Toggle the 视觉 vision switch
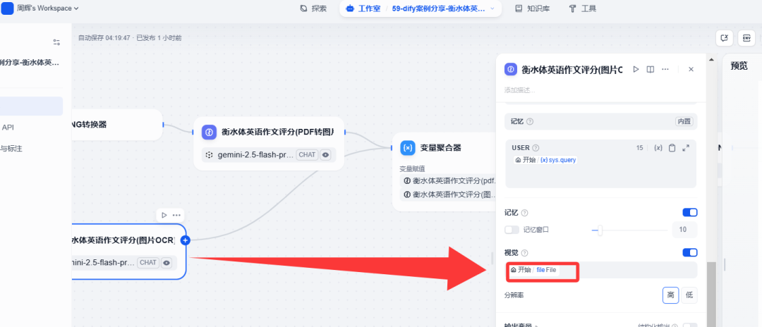762x327 pixels. pos(690,252)
